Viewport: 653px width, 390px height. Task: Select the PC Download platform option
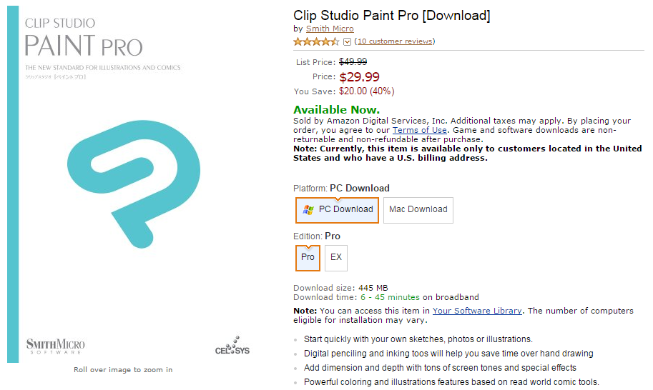[x=338, y=210]
